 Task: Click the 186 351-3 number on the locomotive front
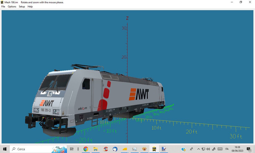[x=46, y=110]
